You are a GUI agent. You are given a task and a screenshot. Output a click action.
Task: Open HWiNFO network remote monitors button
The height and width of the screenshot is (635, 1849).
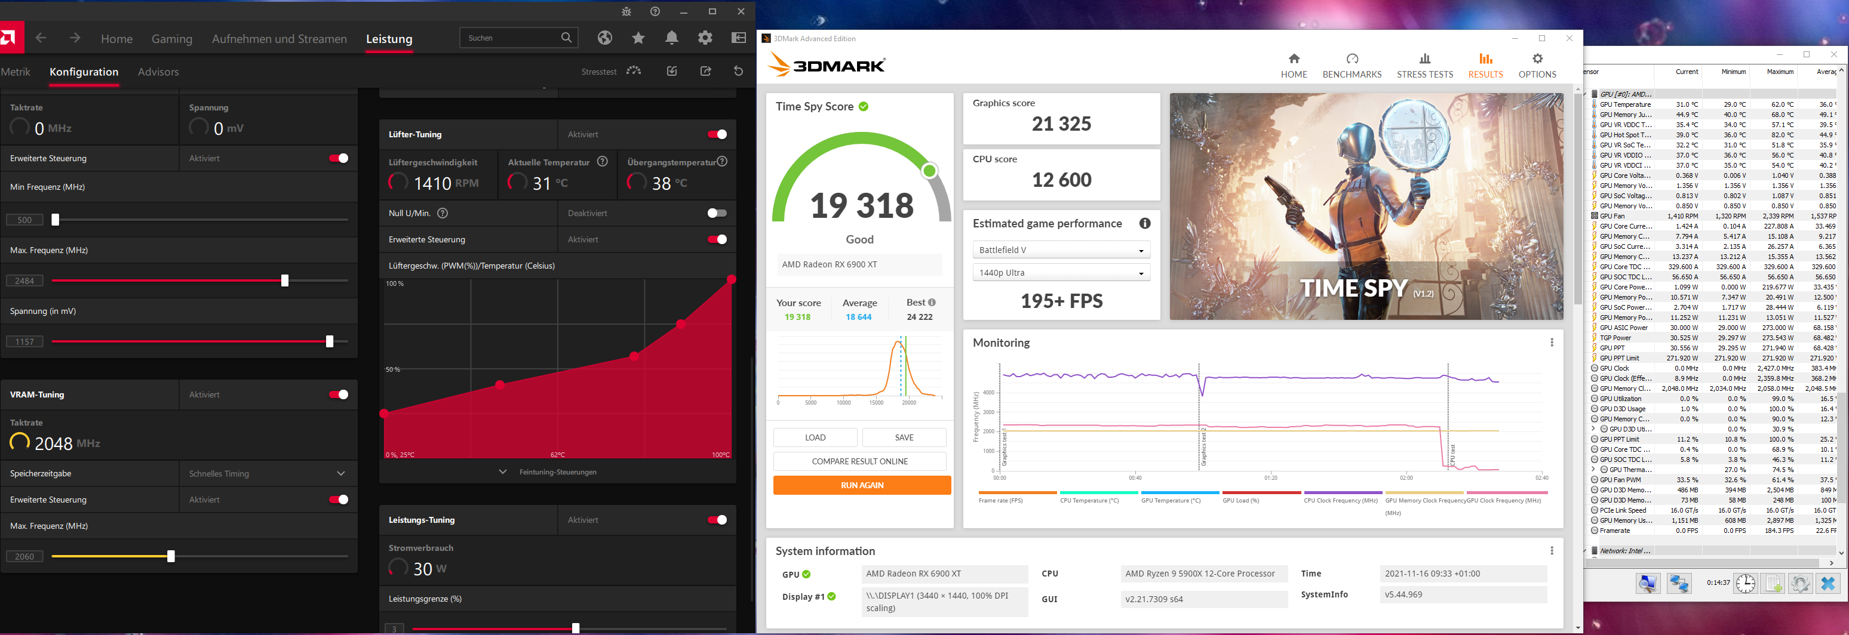click(x=1679, y=583)
